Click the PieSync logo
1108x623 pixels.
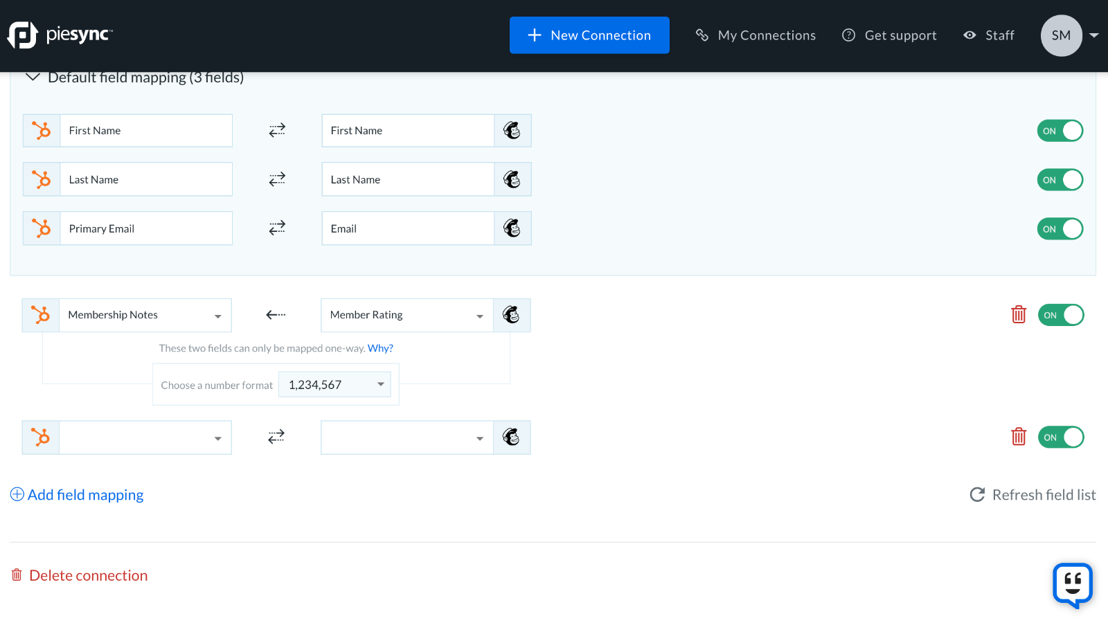click(x=60, y=35)
